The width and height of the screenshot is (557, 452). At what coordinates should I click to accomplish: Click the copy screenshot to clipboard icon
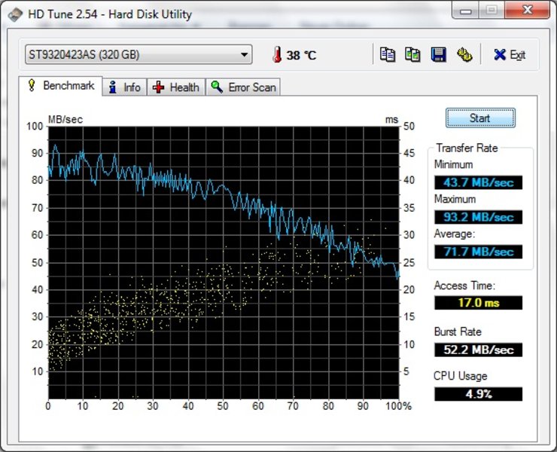(x=412, y=55)
